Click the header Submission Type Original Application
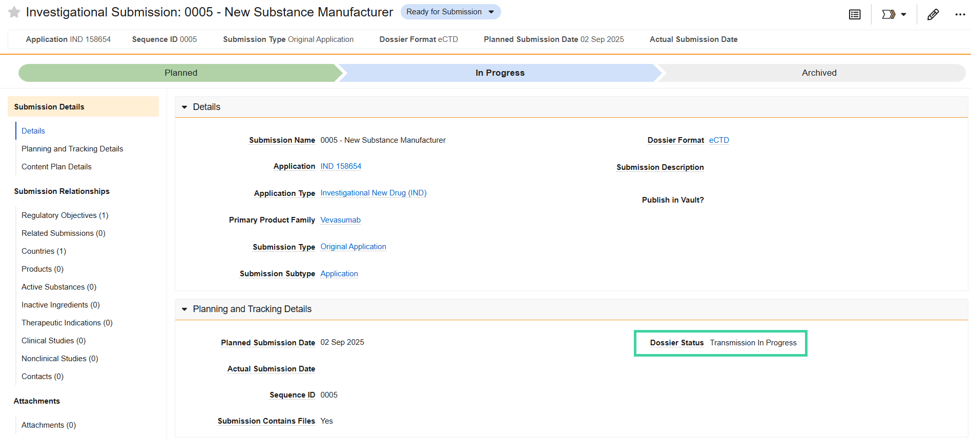 (x=288, y=39)
